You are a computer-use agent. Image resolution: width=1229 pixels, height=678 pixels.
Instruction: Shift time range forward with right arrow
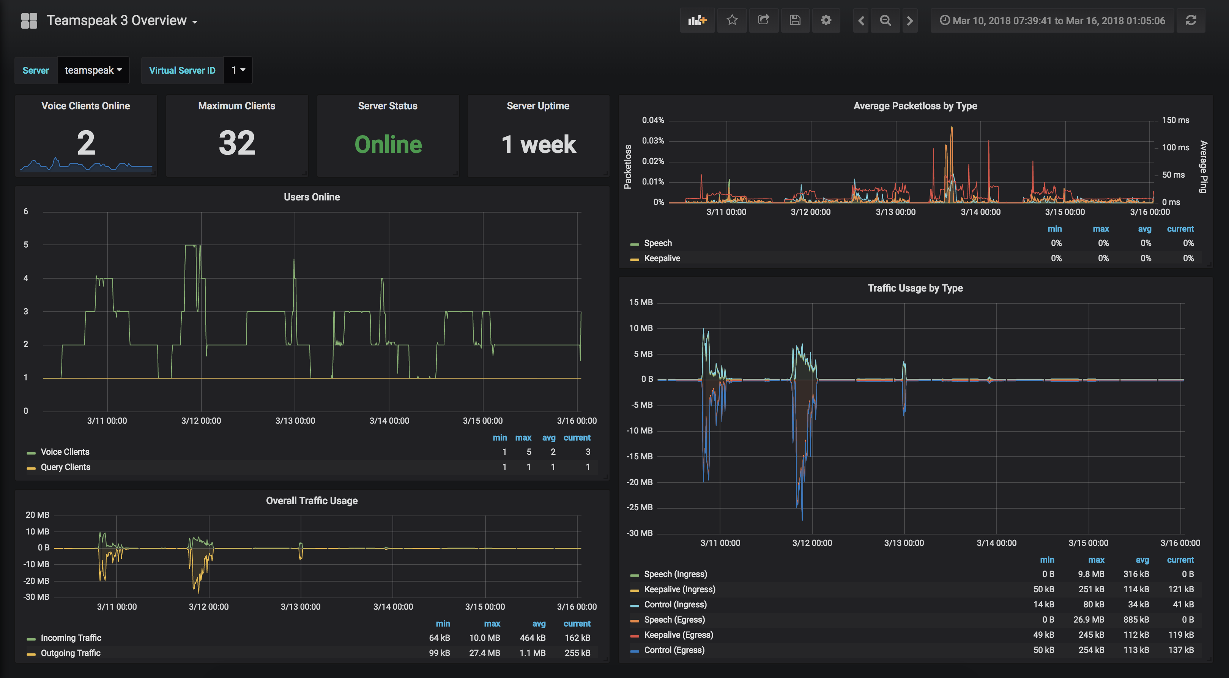[x=910, y=20]
